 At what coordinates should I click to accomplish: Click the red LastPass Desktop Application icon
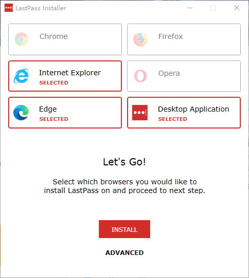(x=140, y=113)
